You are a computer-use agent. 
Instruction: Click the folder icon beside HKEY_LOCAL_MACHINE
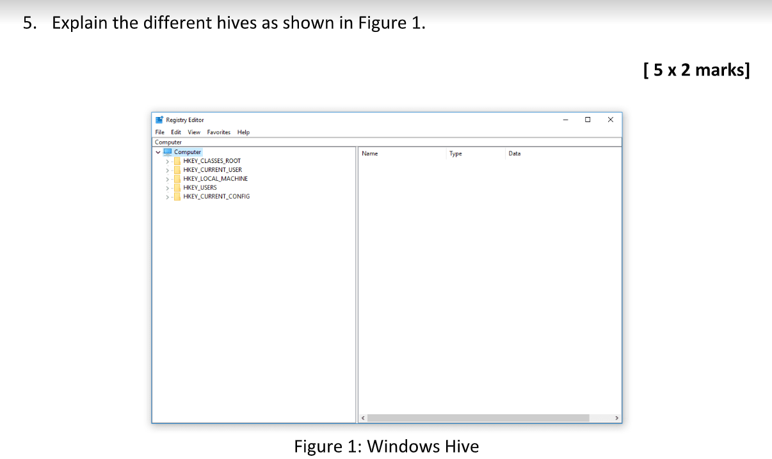pos(176,178)
